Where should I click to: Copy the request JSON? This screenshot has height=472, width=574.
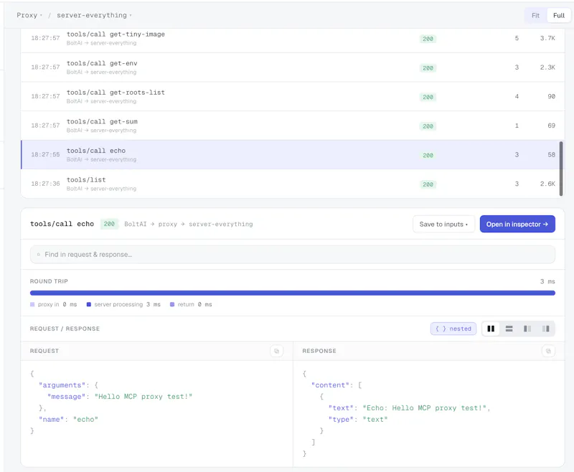click(276, 351)
